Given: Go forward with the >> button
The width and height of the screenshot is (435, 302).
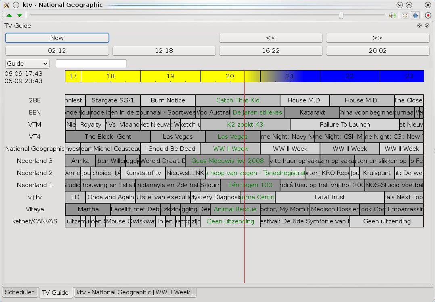Looking at the screenshot, I should pos(378,38).
